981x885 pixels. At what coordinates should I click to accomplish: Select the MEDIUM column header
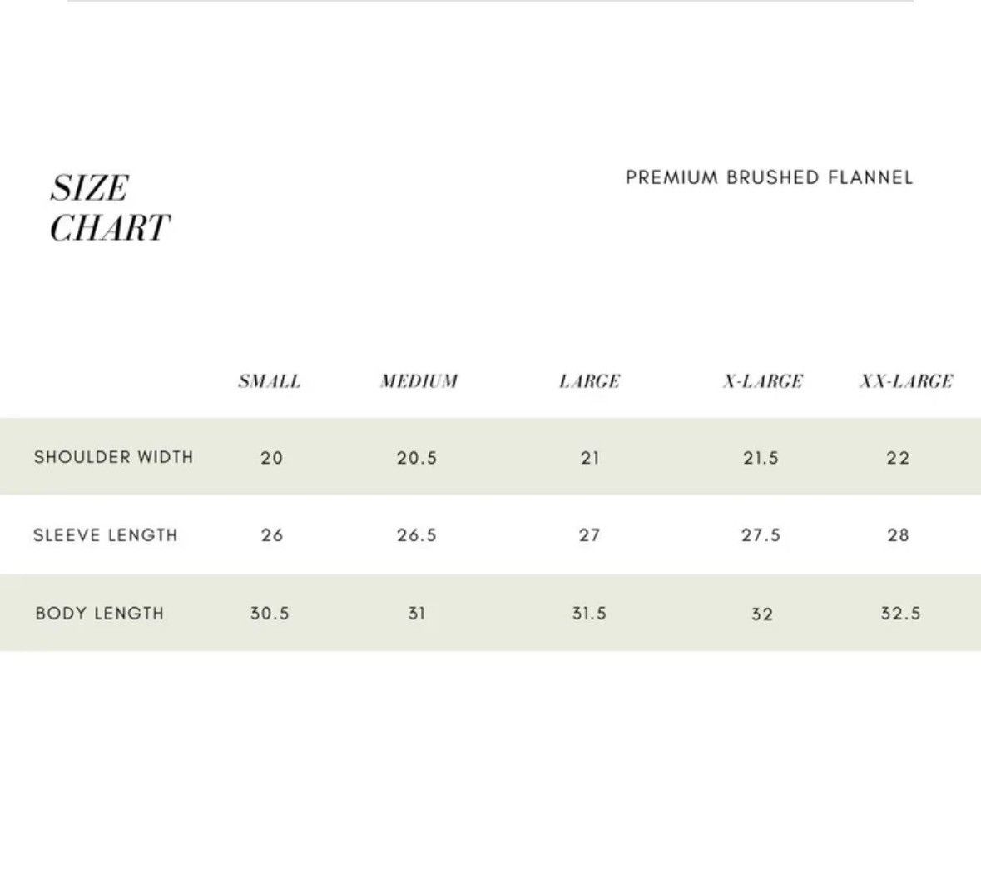[419, 381]
